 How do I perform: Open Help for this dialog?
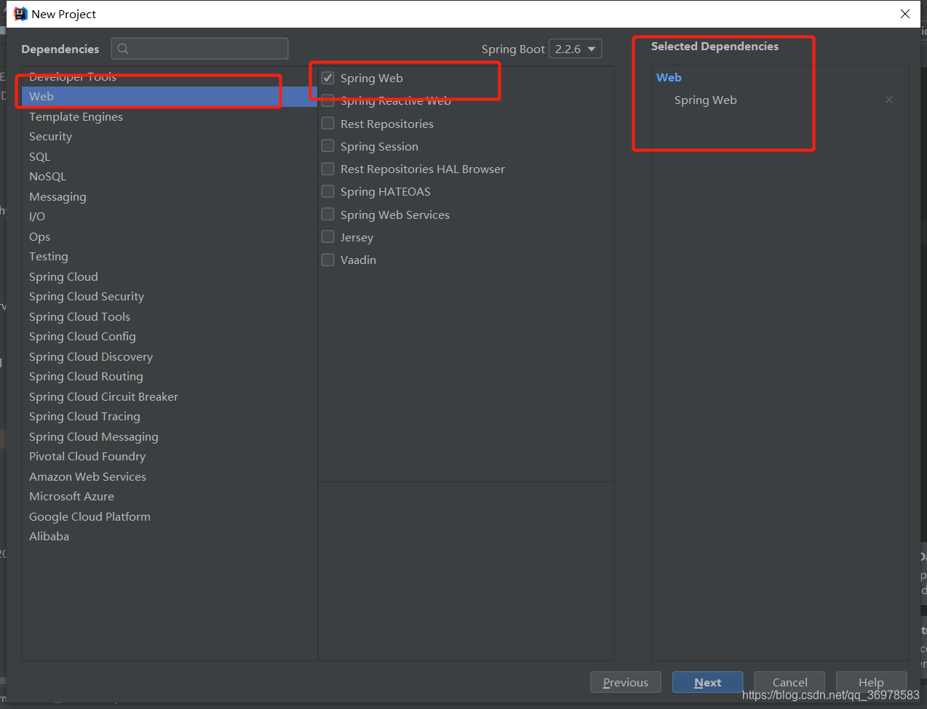tap(872, 682)
